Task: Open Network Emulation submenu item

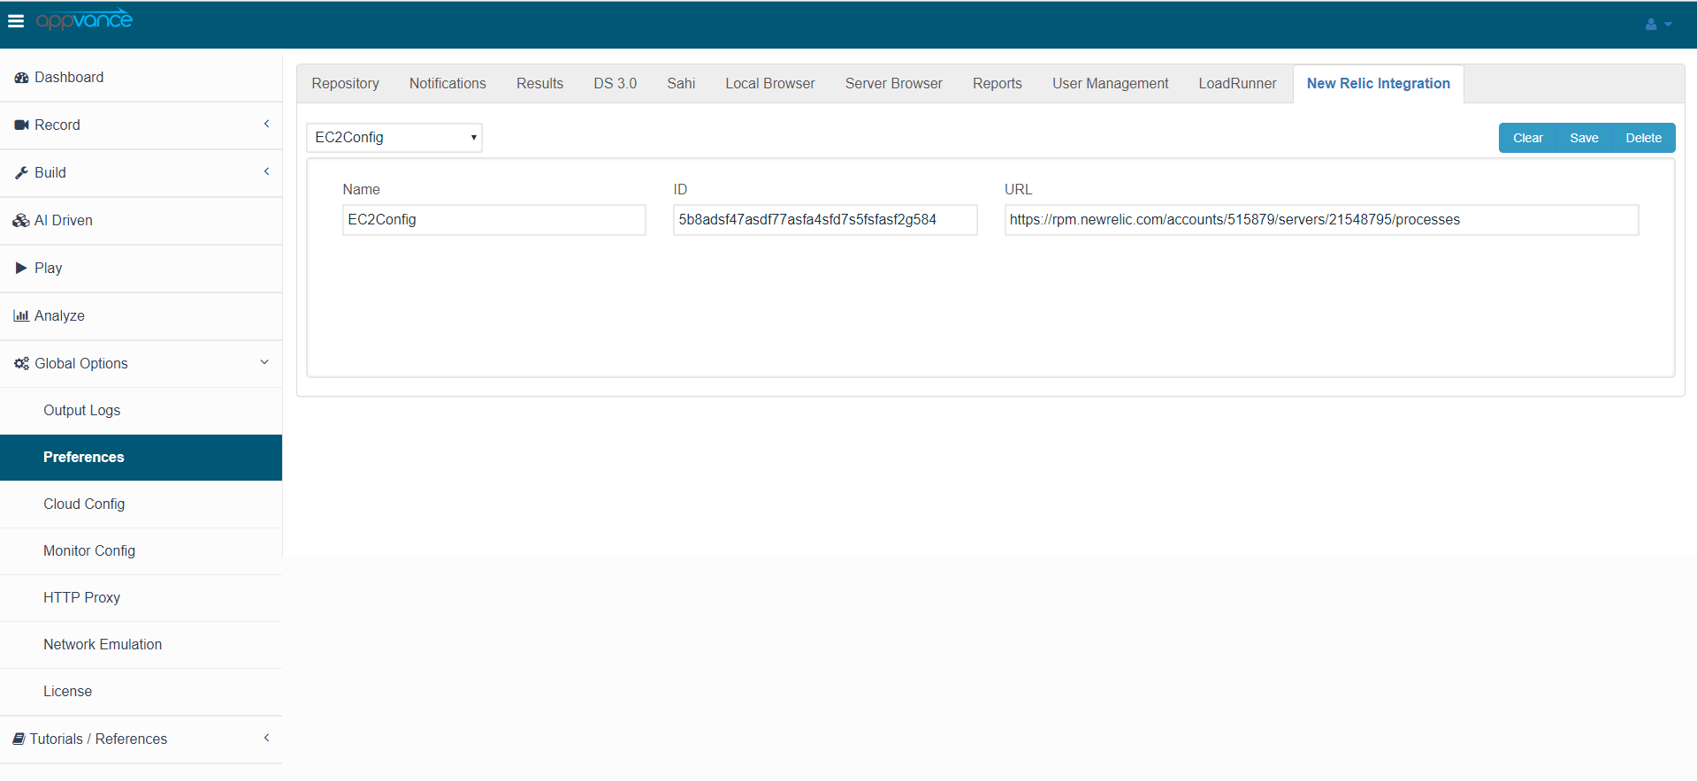Action: 141,645
